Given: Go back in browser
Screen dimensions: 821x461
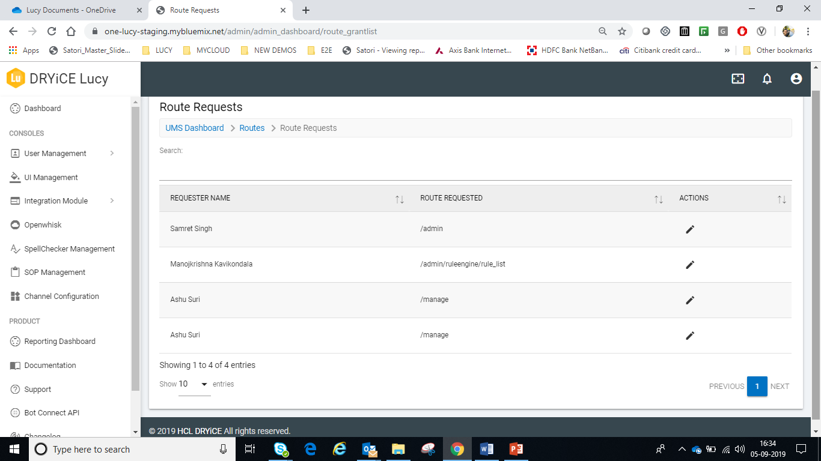Looking at the screenshot, I should 13,31.
